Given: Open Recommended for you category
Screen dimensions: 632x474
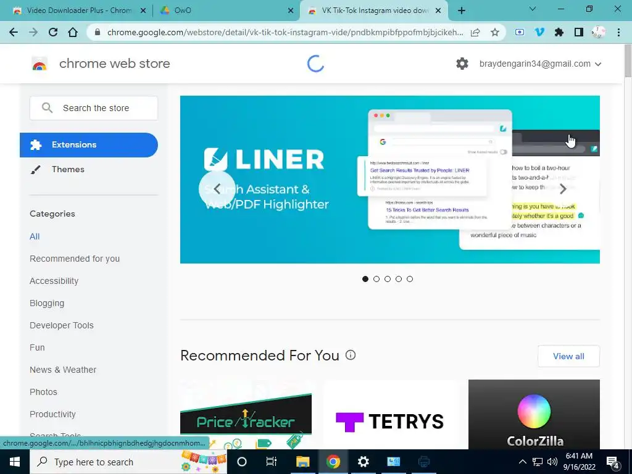Looking at the screenshot, I should click(75, 259).
